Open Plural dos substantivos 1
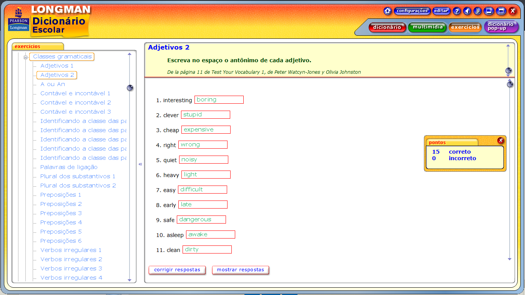This screenshot has width=525, height=295. (x=78, y=176)
